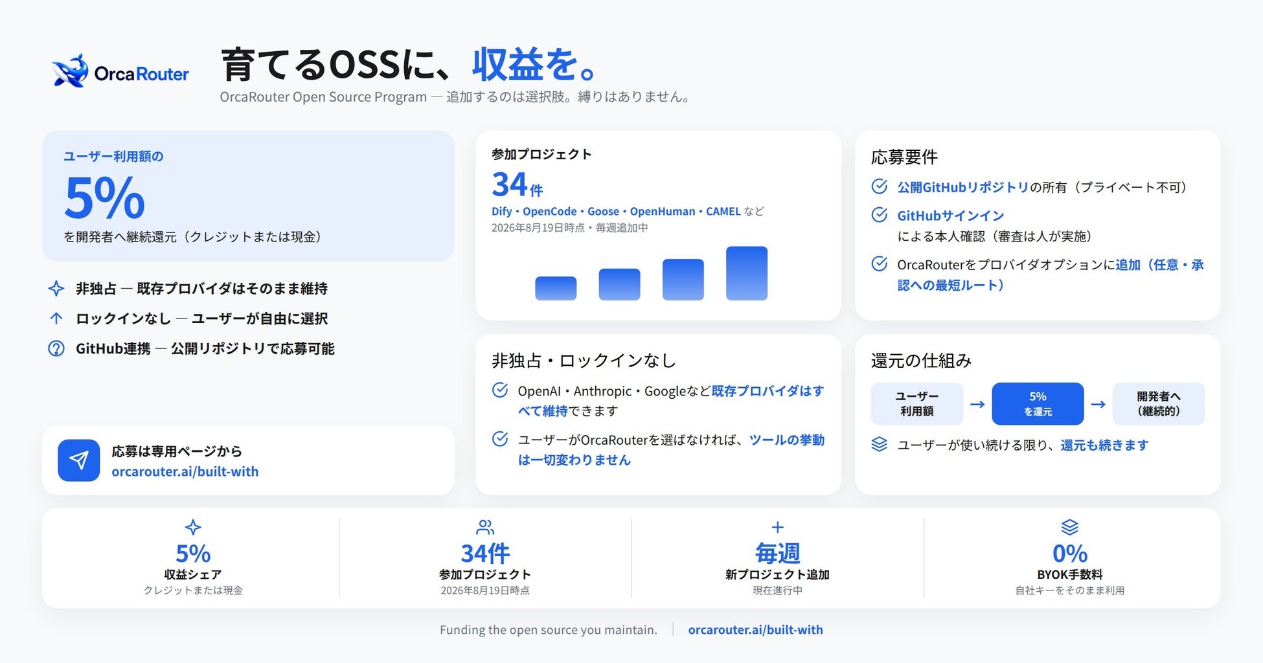Click the 34件 figure above the bar chart

(x=518, y=184)
